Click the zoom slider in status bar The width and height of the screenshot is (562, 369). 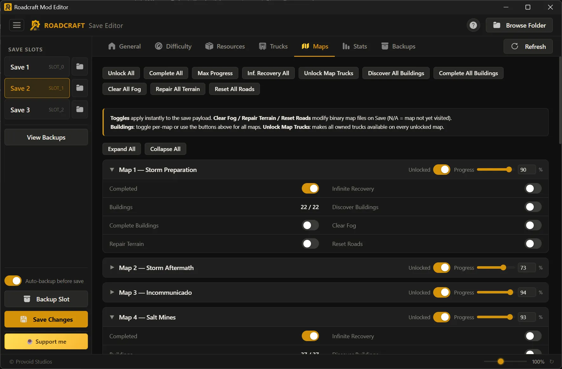[505, 361]
